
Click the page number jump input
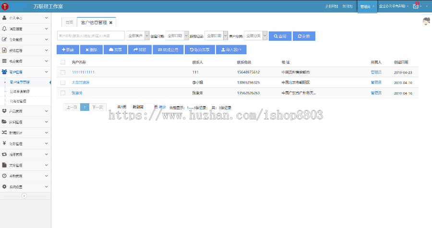[149, 107]
